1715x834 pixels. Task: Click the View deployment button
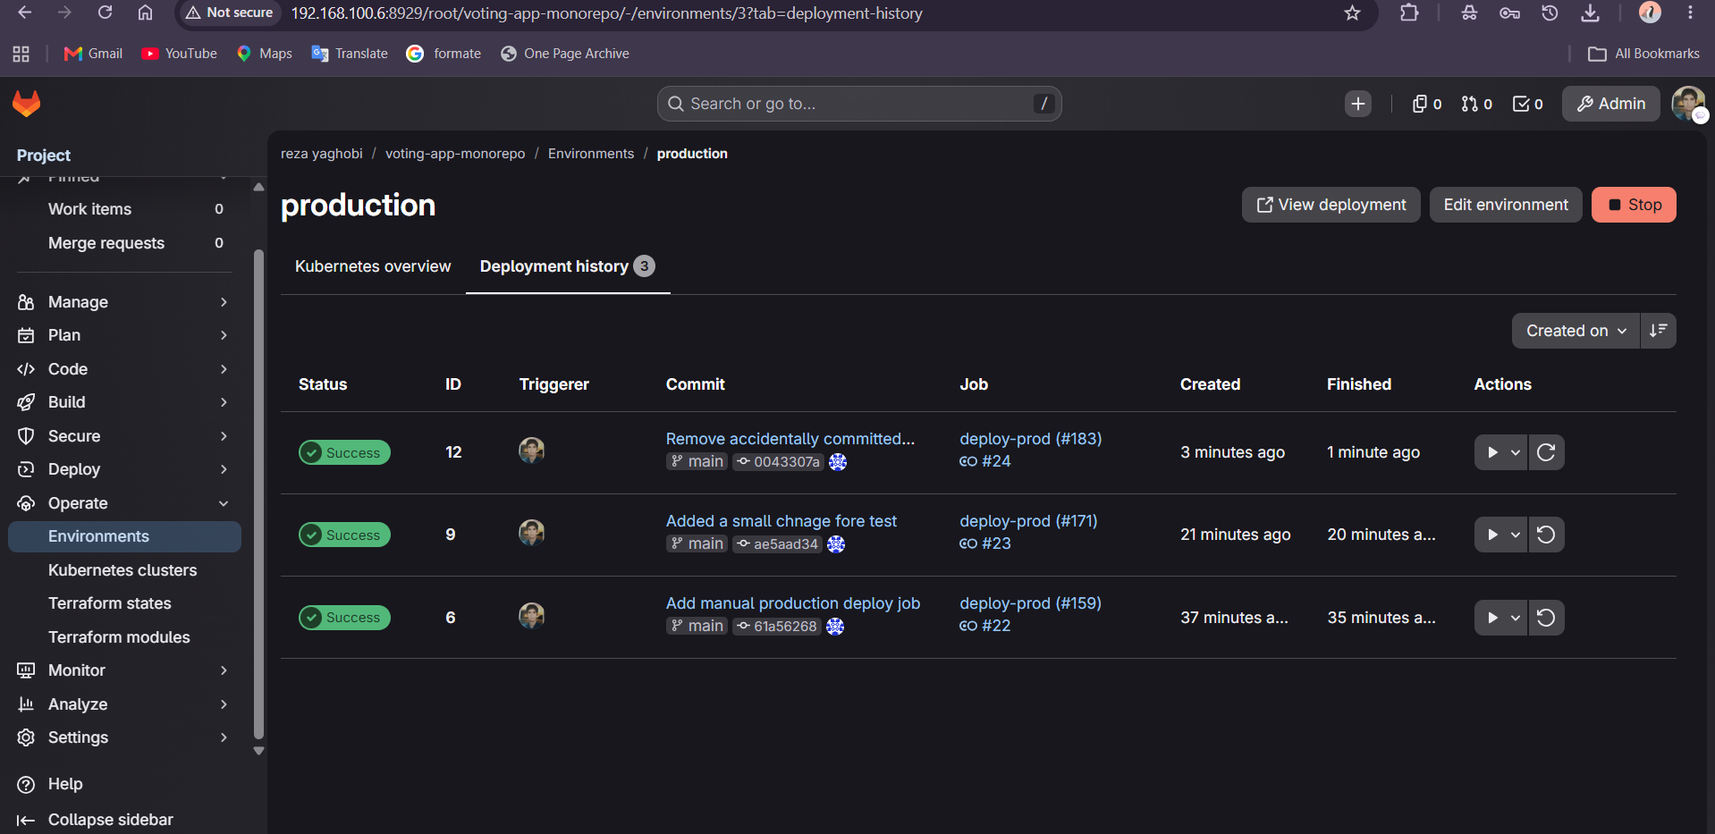pos(1331,205)
